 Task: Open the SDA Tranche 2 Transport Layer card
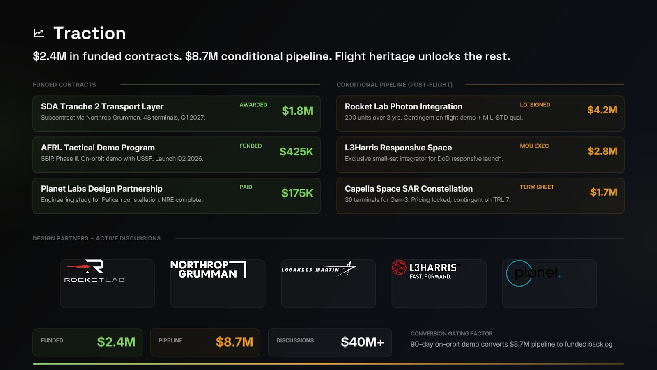coord(177,113)
